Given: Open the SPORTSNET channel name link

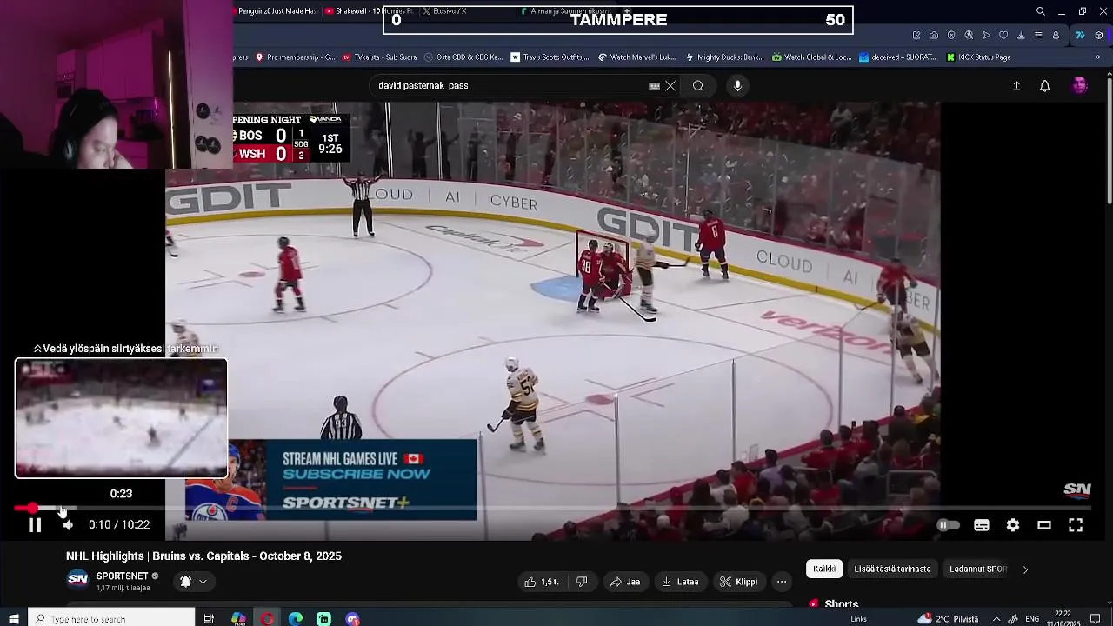Looking at the screenshot, I should (122, 576).
